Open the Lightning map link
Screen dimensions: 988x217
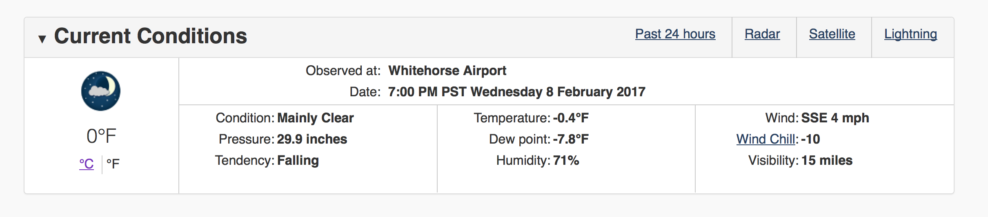pyautogui.click(x=910, y=34)
